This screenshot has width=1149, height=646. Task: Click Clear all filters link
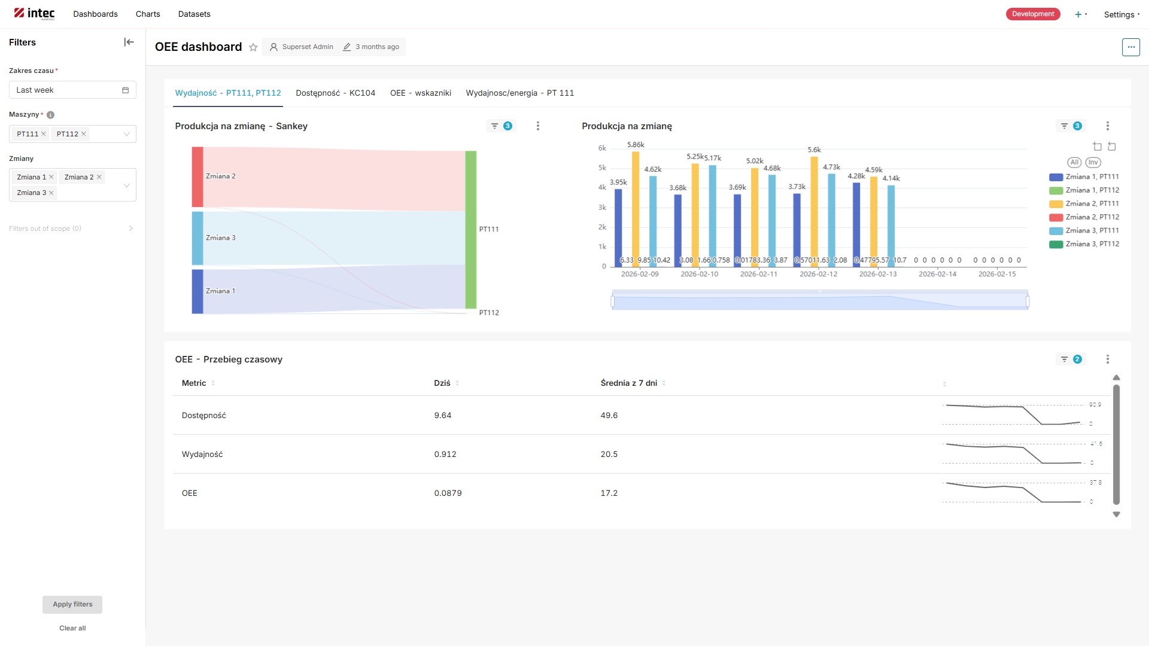click(72, 629)
